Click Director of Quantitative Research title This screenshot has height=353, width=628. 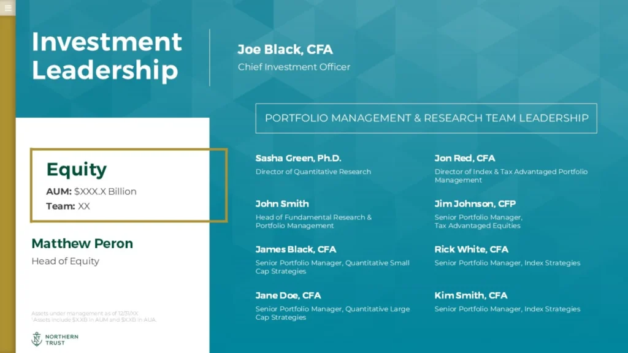(x=313, y=172)
